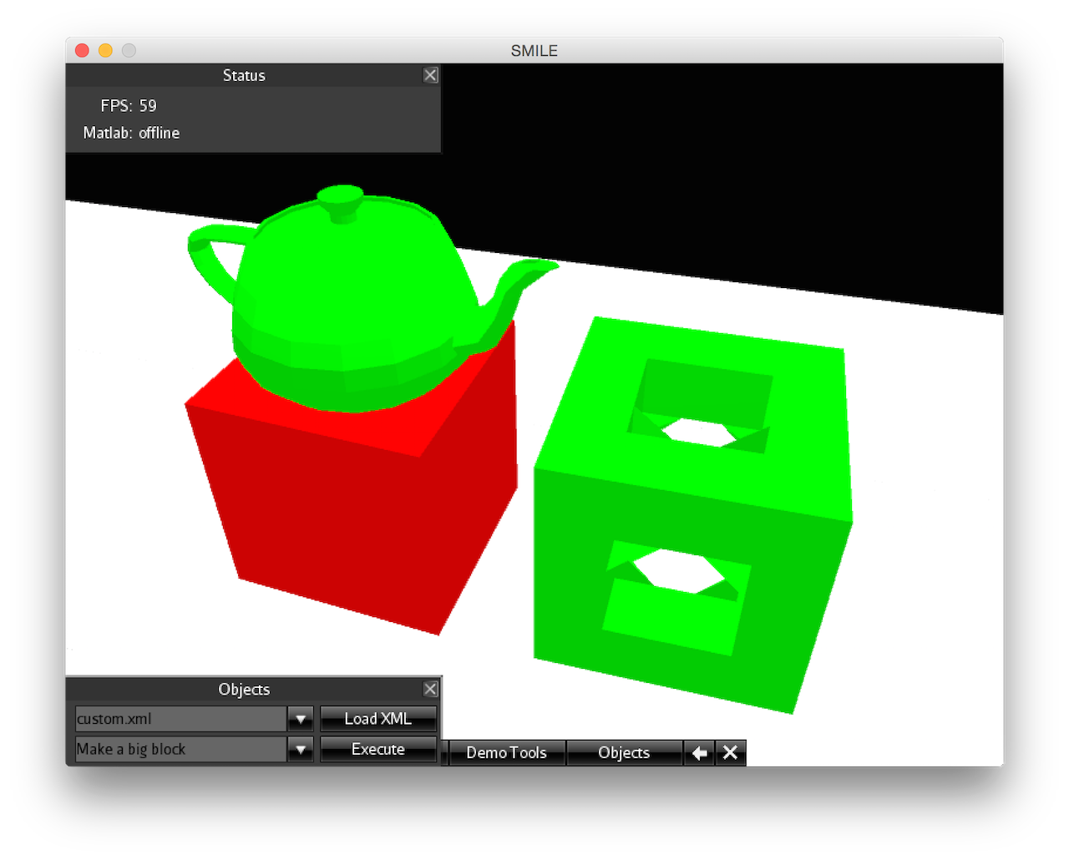
Task: Click the yellow minimize window button
Action: (105, 50)
